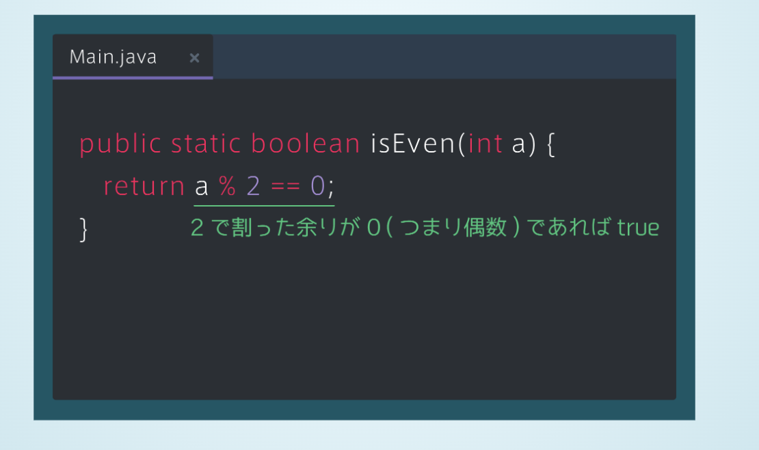Click the 'return' keyword
This screenshot has width=759, height=450.
(x=144, y=186)
